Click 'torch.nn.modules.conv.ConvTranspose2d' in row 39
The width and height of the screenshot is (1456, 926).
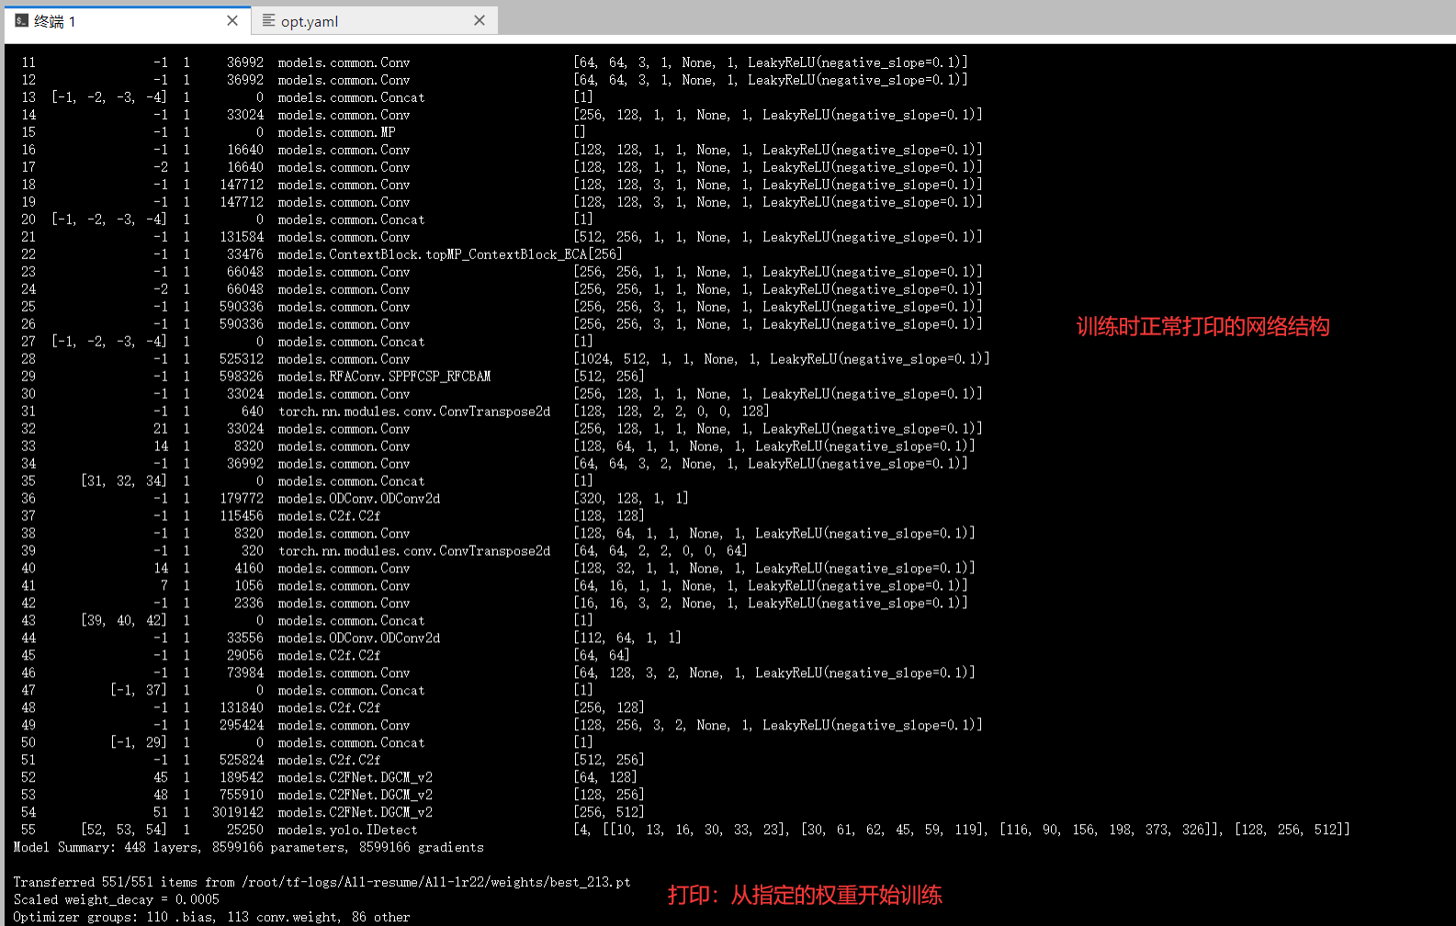tap(414, 551)
